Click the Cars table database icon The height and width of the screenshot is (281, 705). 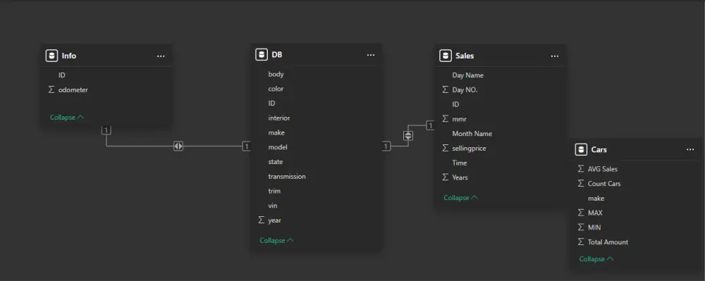581,149
